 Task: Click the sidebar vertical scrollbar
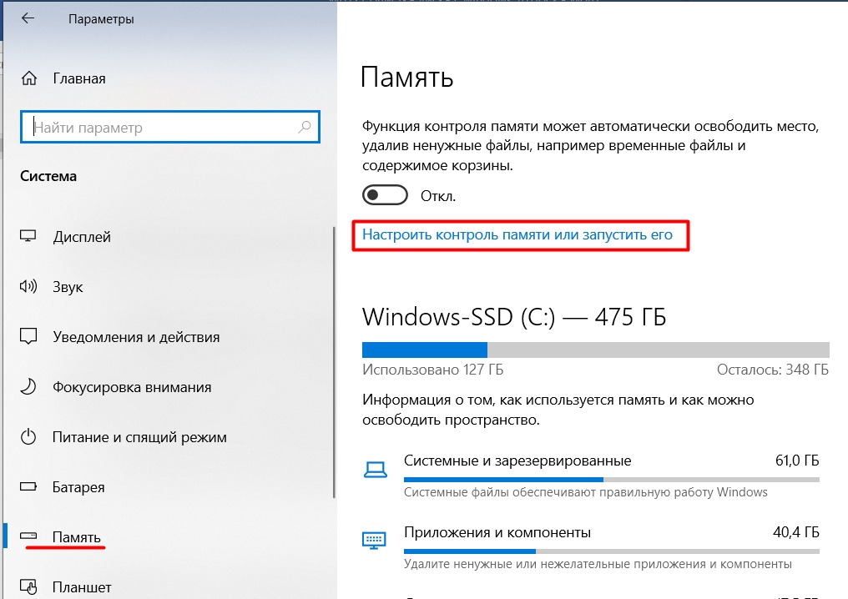click(x=334, y=362)
